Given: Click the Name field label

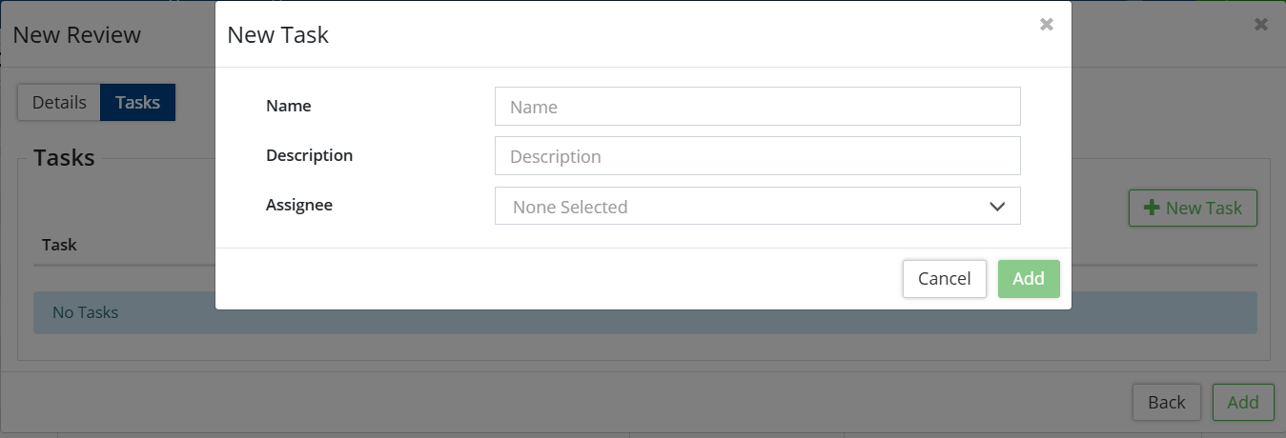Looking at the screenshot, I should click(x=289, y=106).
